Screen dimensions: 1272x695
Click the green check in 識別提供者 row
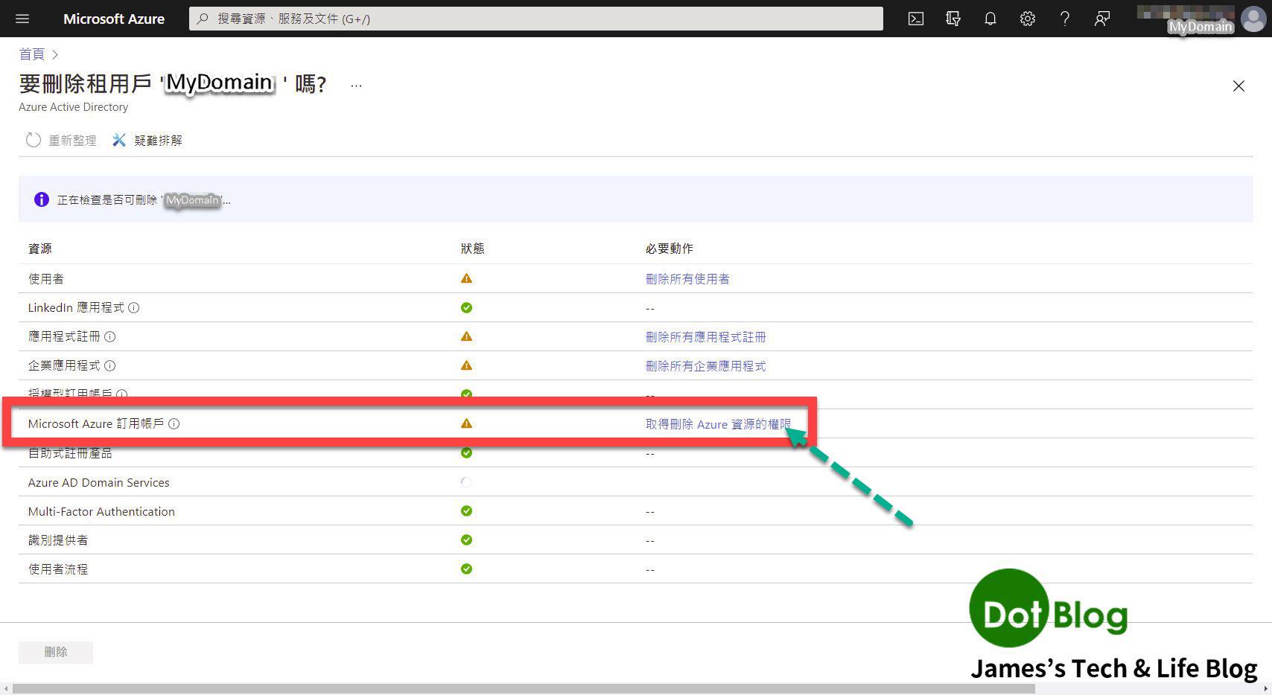[x=466, y=540]
